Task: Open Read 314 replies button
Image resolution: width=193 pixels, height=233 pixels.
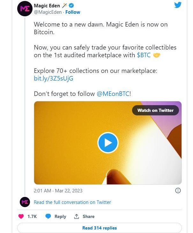Action: click(x=100, y=228)
